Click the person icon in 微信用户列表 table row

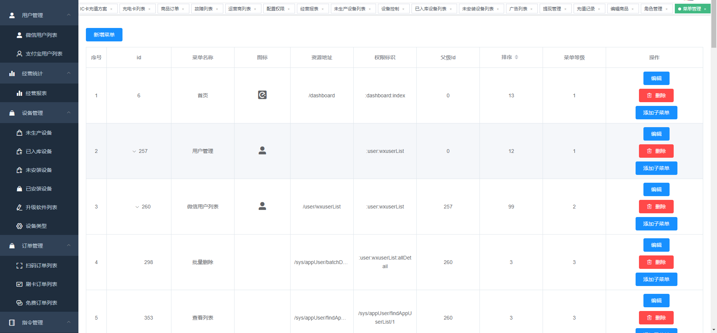[262, 206]
